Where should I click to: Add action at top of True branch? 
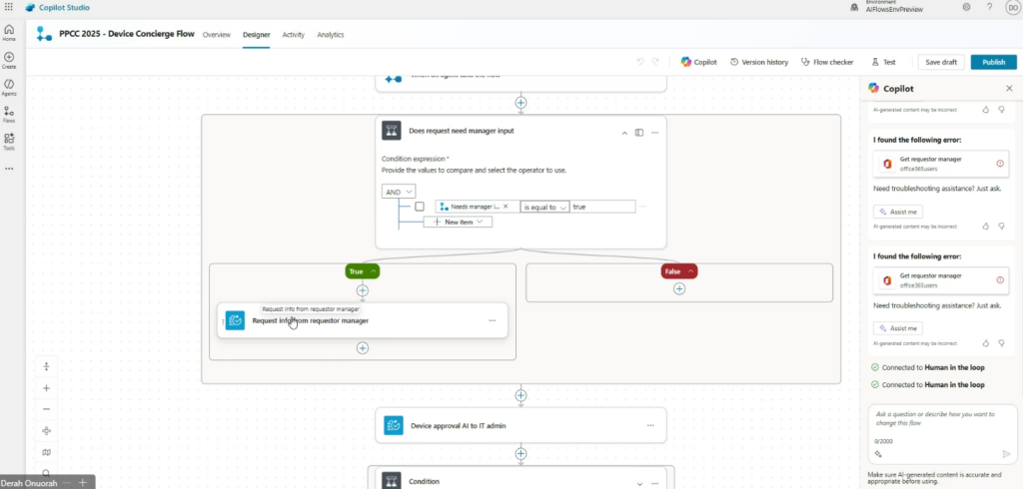[x=362, y=290]
